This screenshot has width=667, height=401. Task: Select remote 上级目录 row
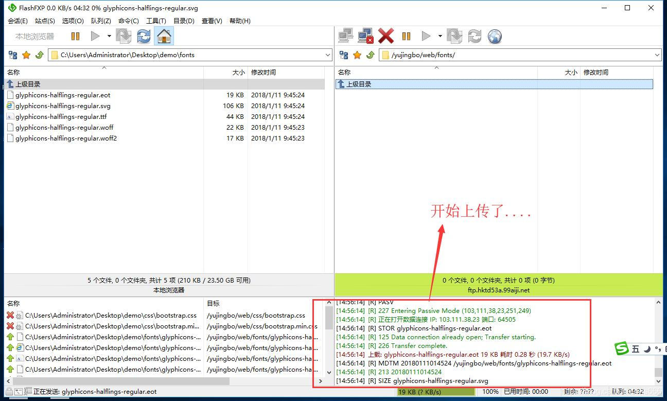click(494, 84)
